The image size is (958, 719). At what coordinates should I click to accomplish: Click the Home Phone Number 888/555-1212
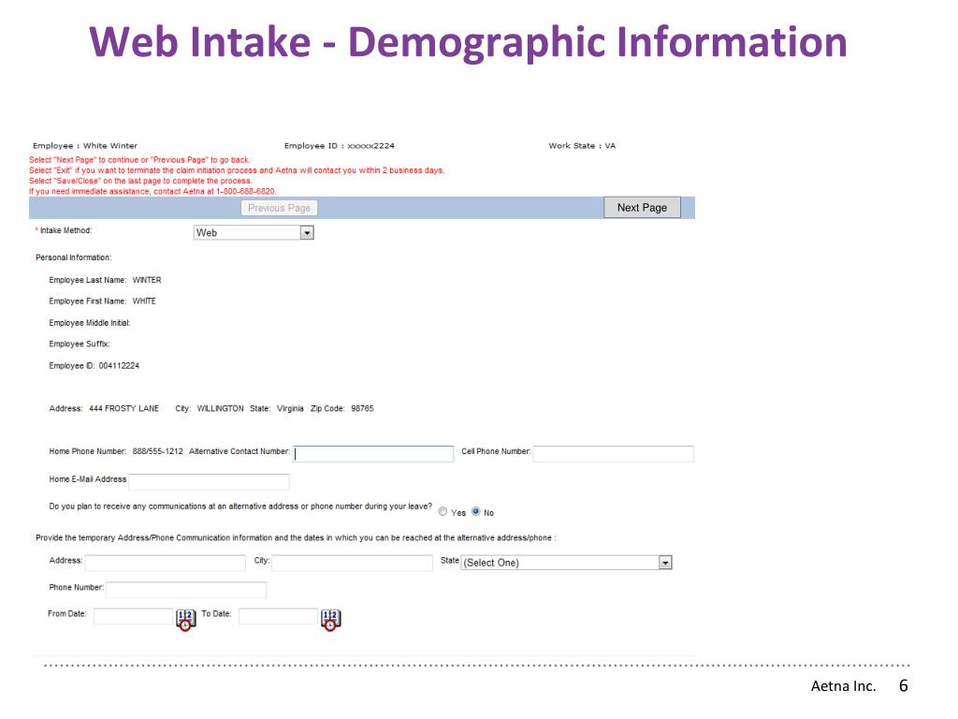[x=157, y=451]
